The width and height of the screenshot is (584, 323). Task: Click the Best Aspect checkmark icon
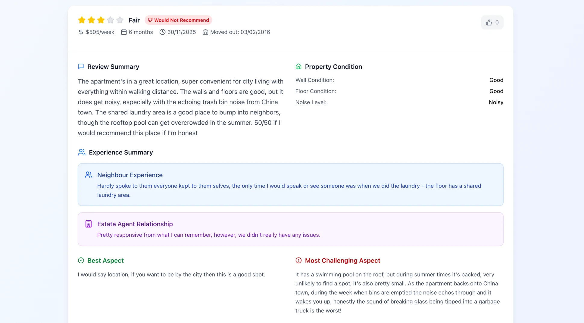coord(81,261)
